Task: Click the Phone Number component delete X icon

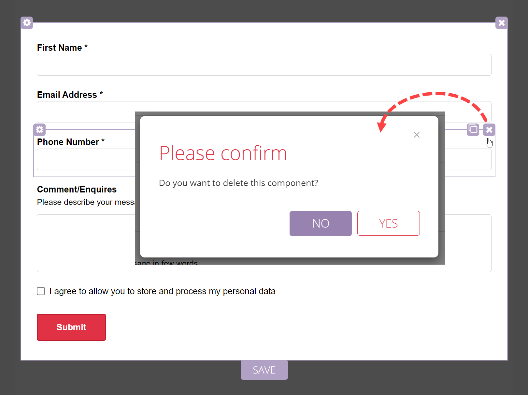Action: click(x=489, y=130)
